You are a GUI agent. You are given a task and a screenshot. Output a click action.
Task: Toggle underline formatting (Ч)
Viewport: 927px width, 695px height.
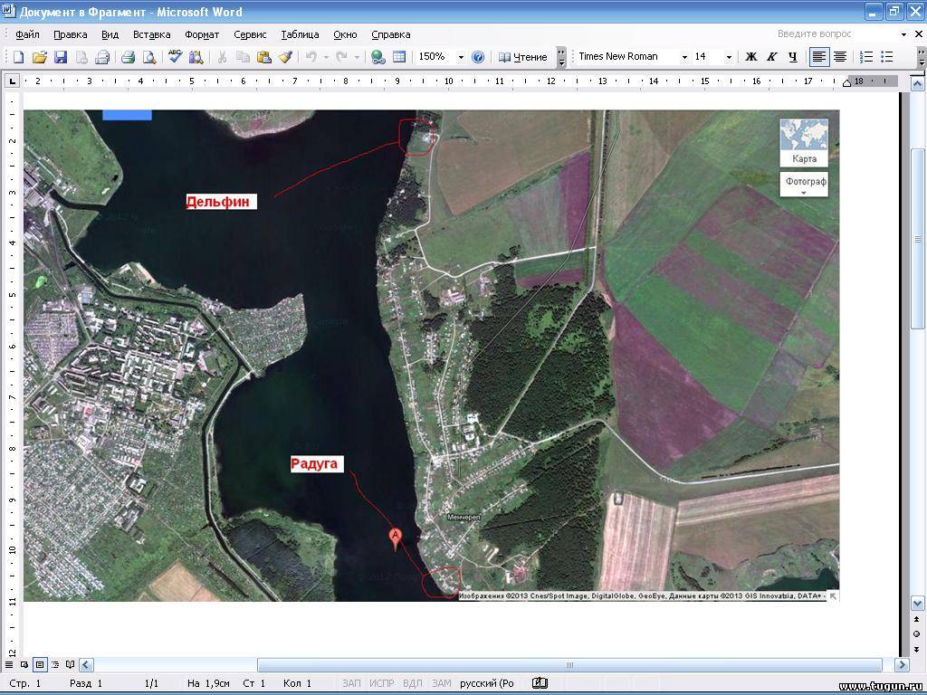[792, 57]
